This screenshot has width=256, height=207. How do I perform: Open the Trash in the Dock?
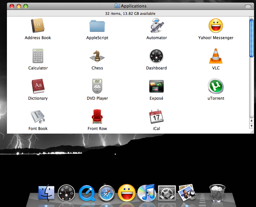(x=217, y=193)
